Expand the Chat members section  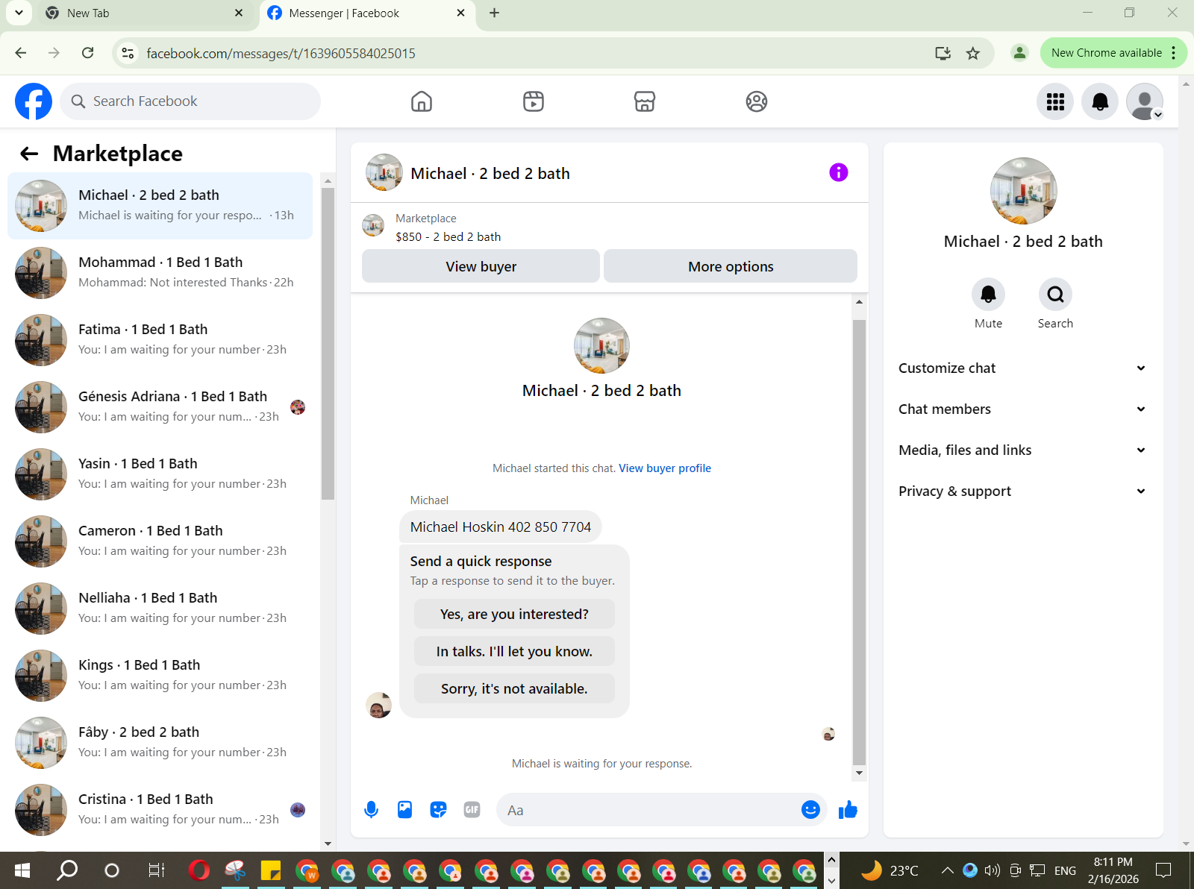click(1022, 409)
